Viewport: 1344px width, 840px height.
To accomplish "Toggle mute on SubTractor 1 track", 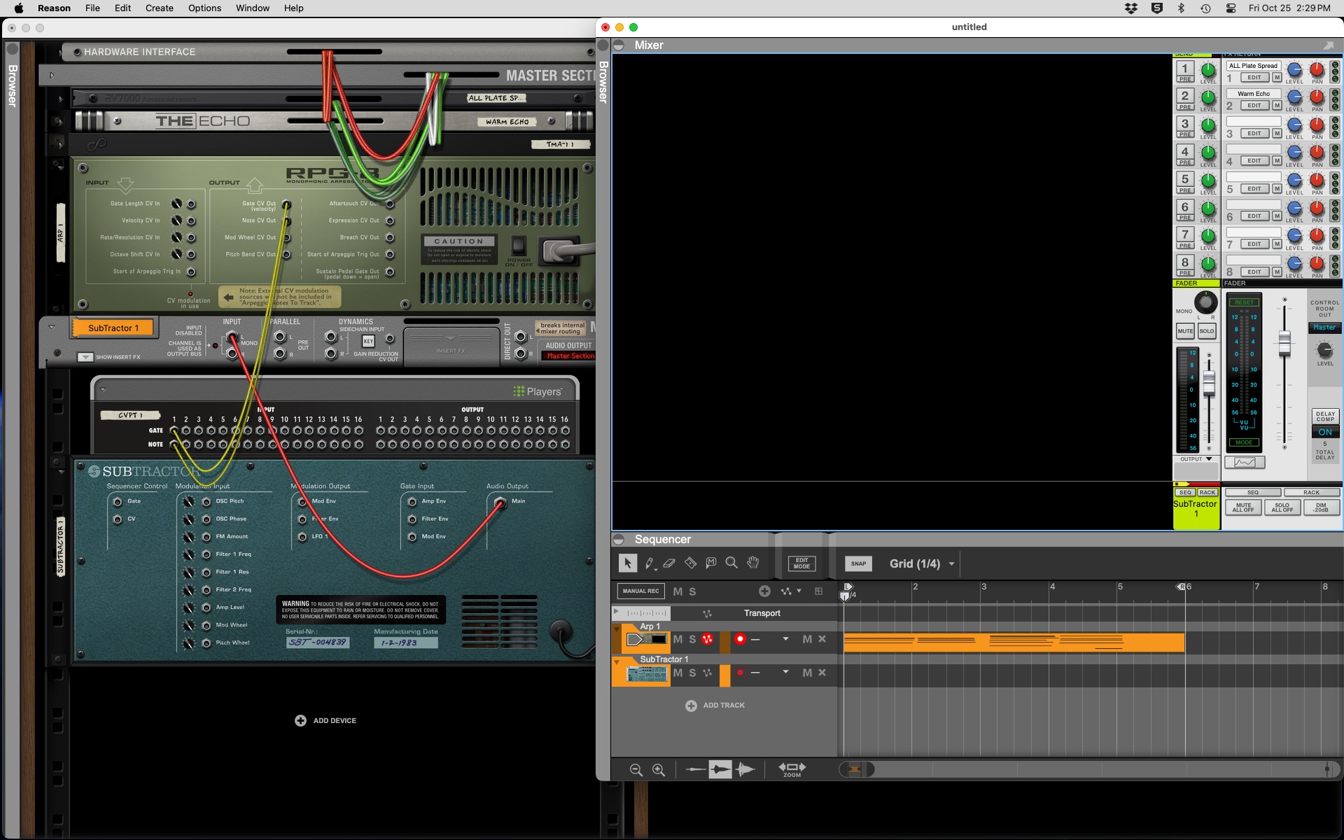I will coord(676,673).
